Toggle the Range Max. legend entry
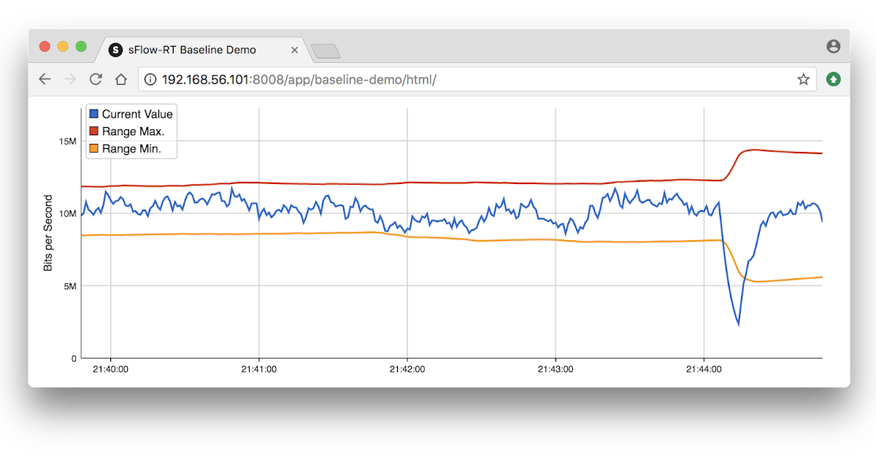 (x=134, y=131)
